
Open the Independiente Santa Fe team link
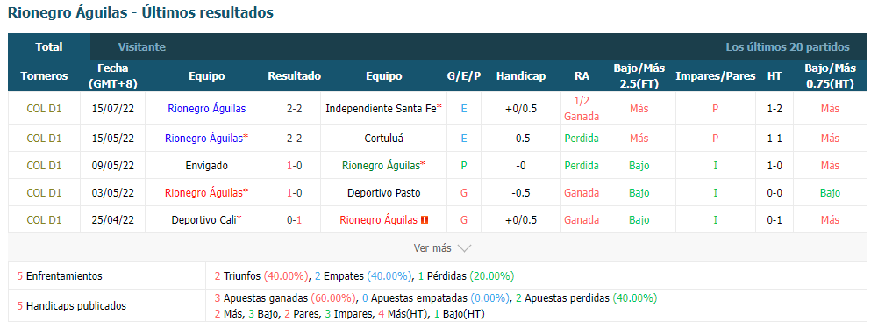coord(383,108)
